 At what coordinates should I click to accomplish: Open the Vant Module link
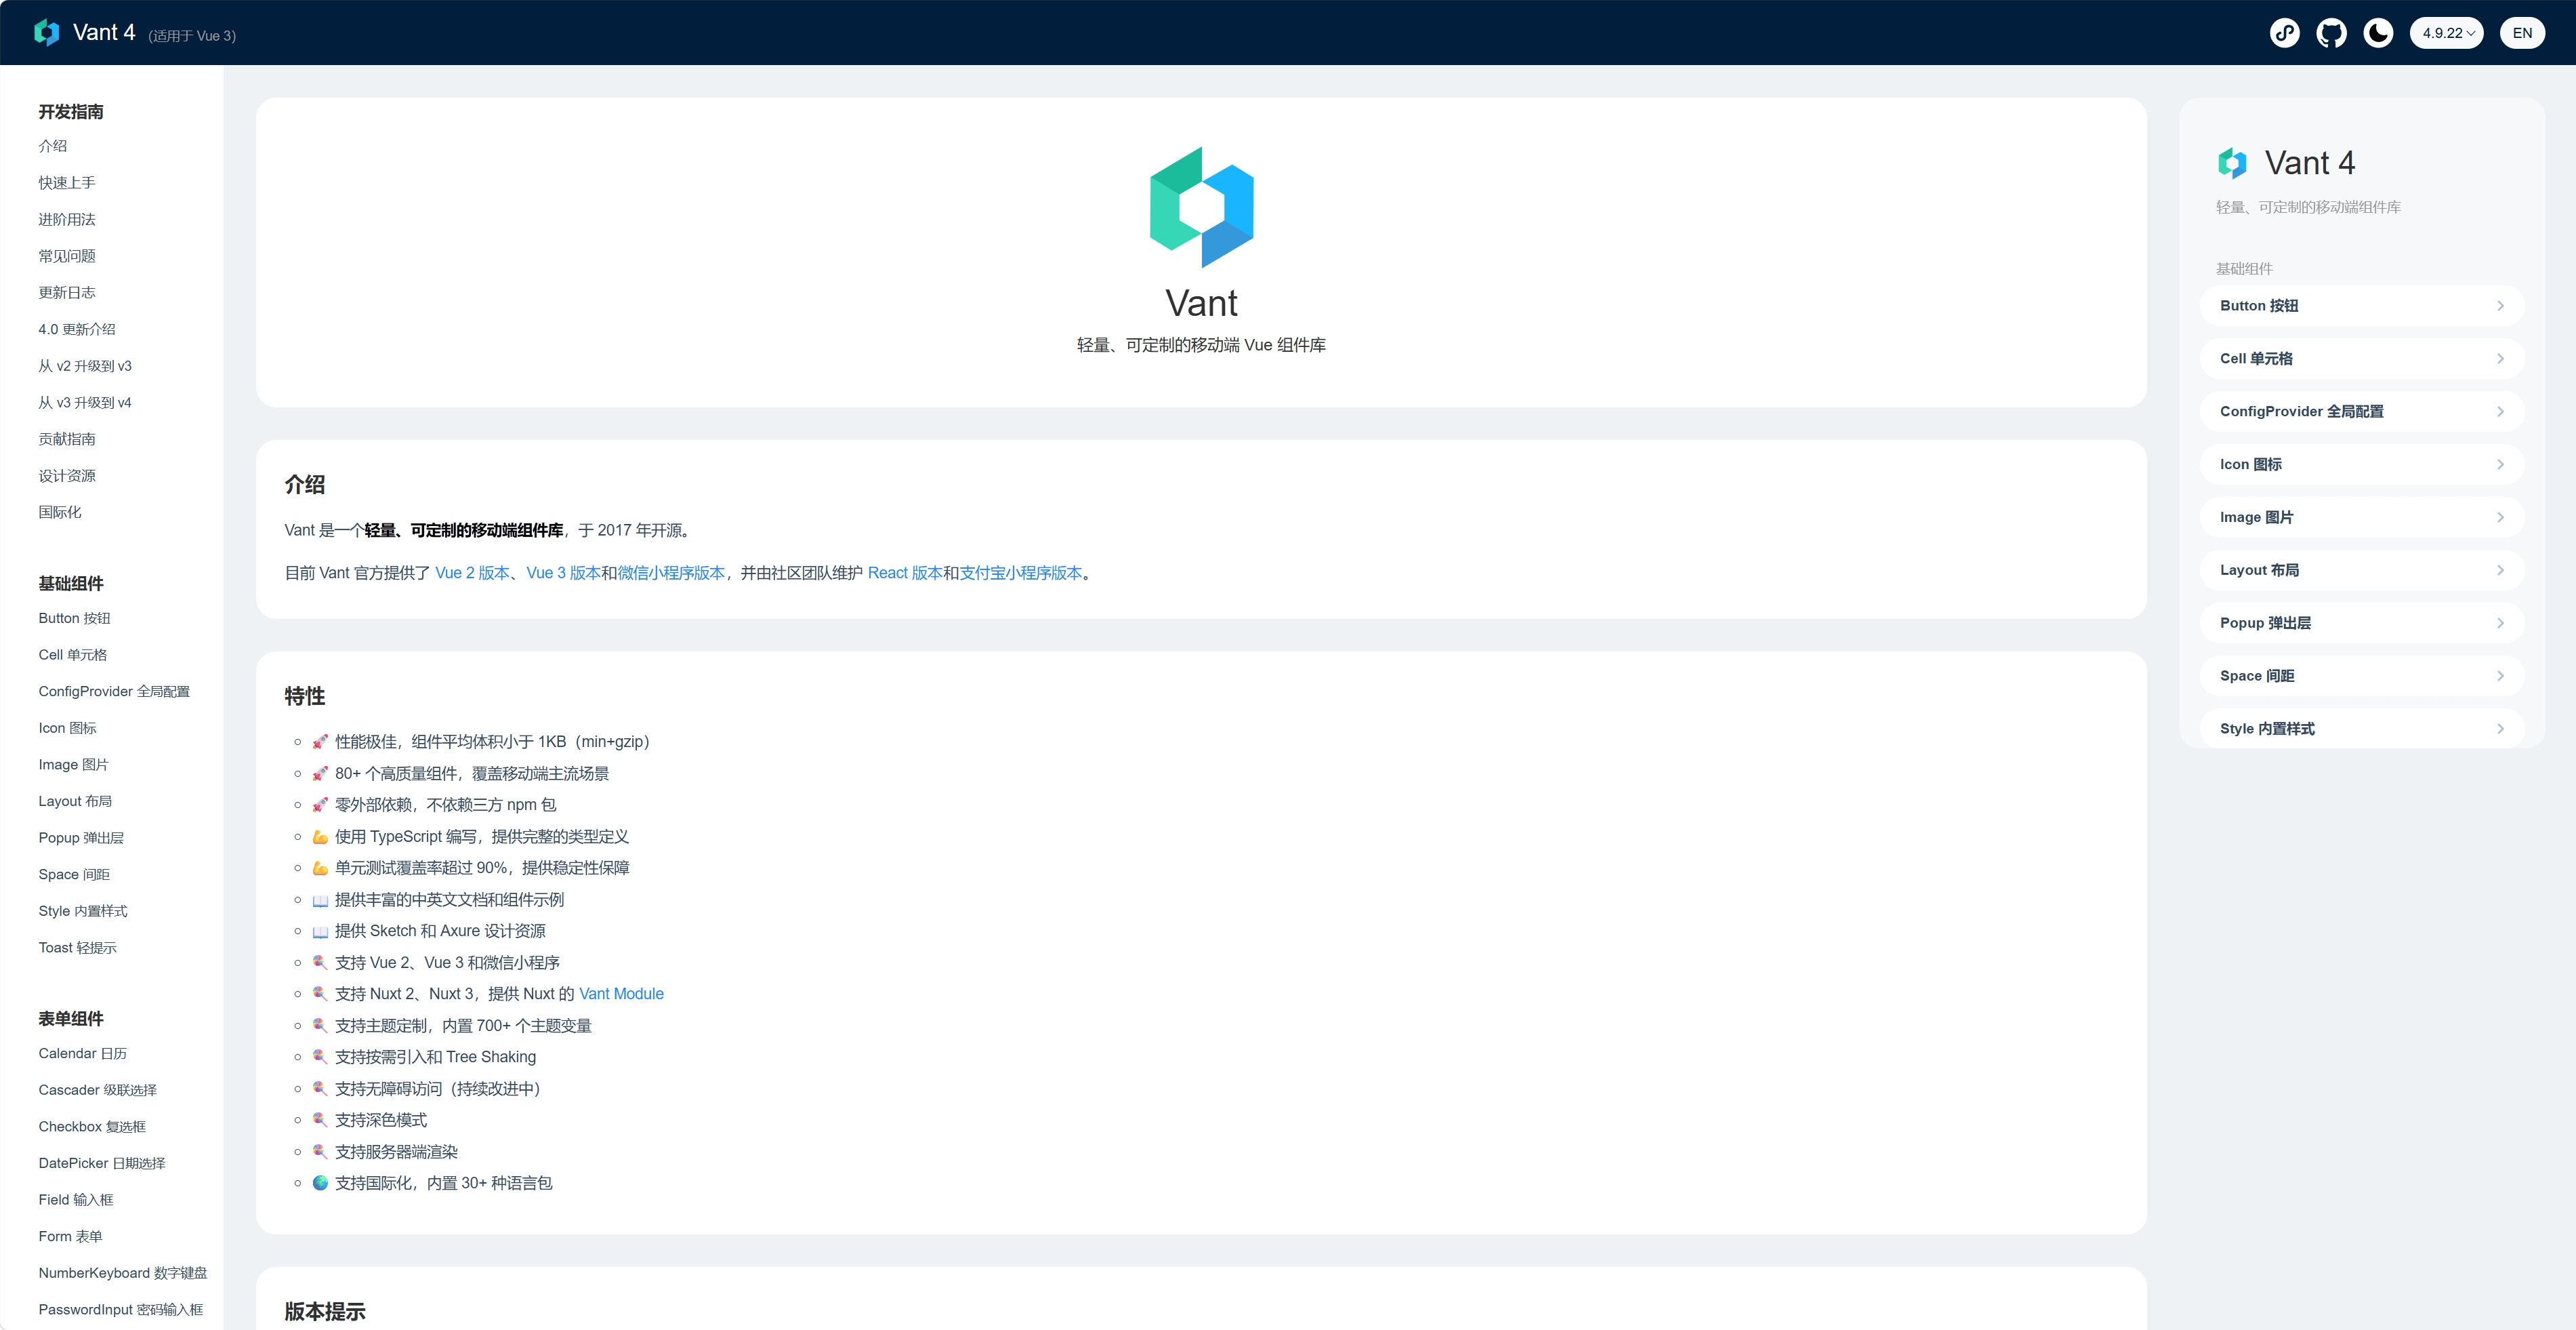click(621, 994)
